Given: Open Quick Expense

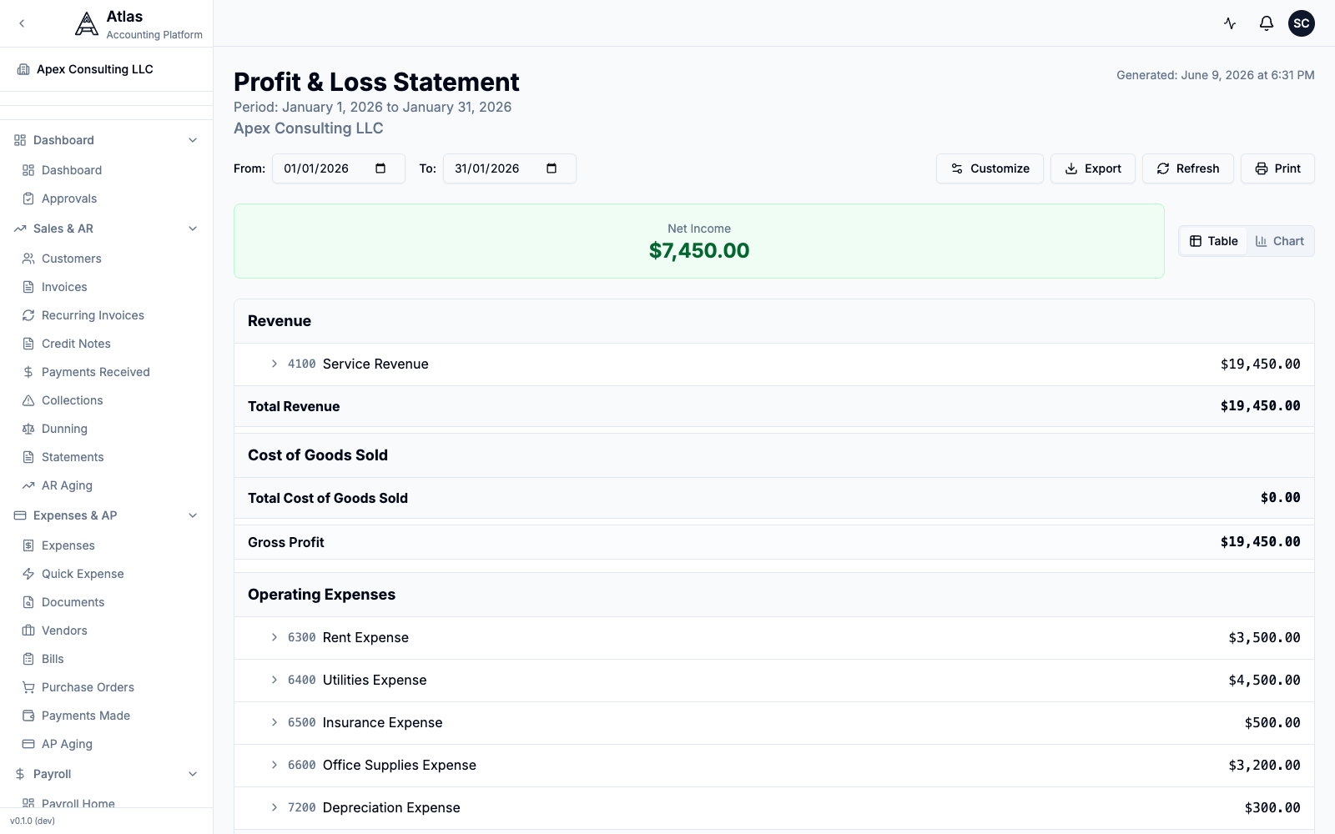Looking at the screenshot, I should 83,574.
